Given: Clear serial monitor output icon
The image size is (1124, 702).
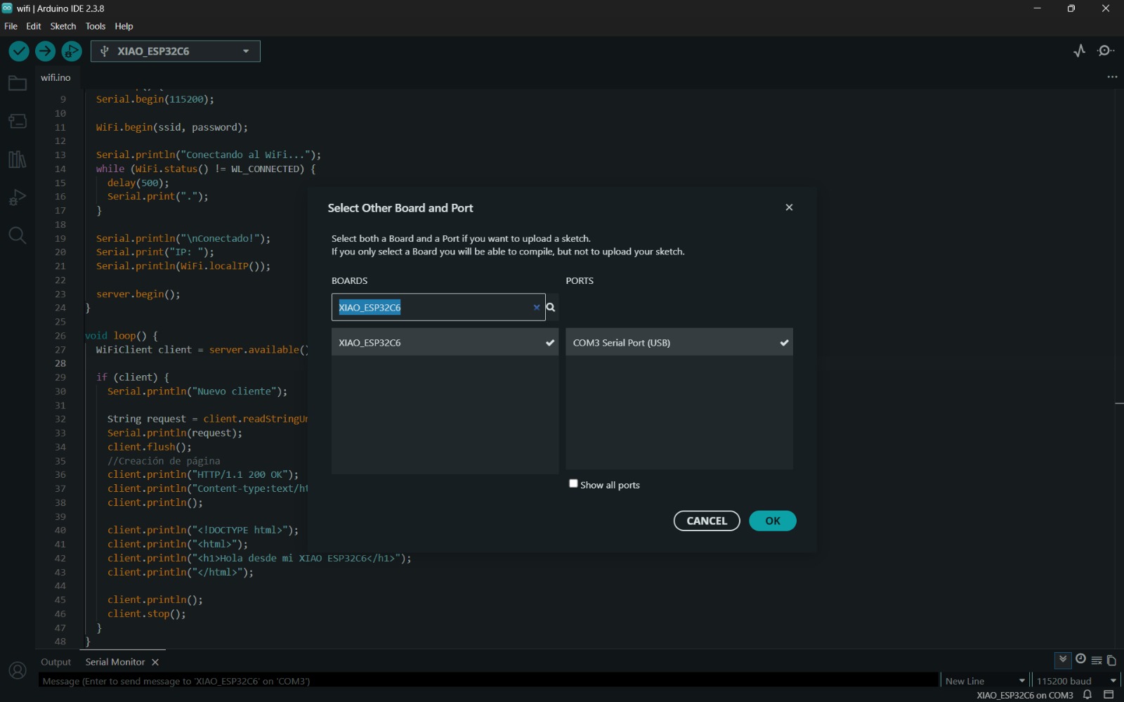Looking at the screenshot, I should pyautogui.click(x=1097, y=661).
